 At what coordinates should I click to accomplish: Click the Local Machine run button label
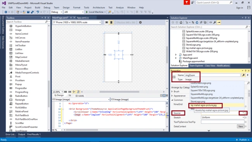(x=96, y=12)
